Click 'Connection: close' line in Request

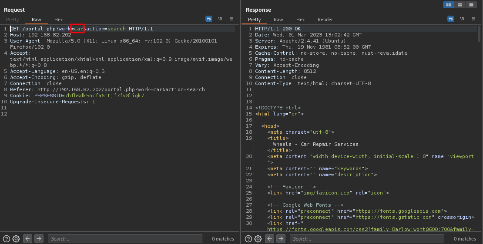click(36, 84)
